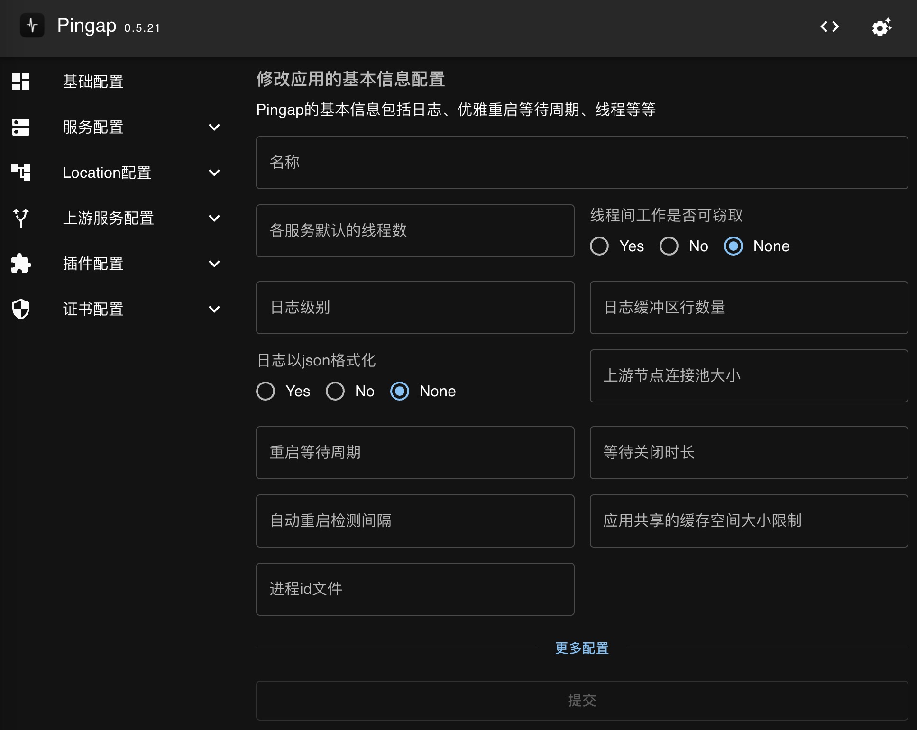The image size is (917, 730).
Task: Click the shield icon beside 证书配置
Action: click(21, 309)
